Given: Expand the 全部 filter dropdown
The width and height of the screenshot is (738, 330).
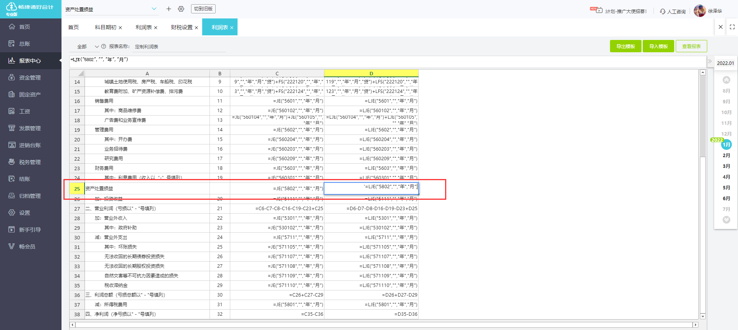Looking at the screenshot, I should [96, 46].
